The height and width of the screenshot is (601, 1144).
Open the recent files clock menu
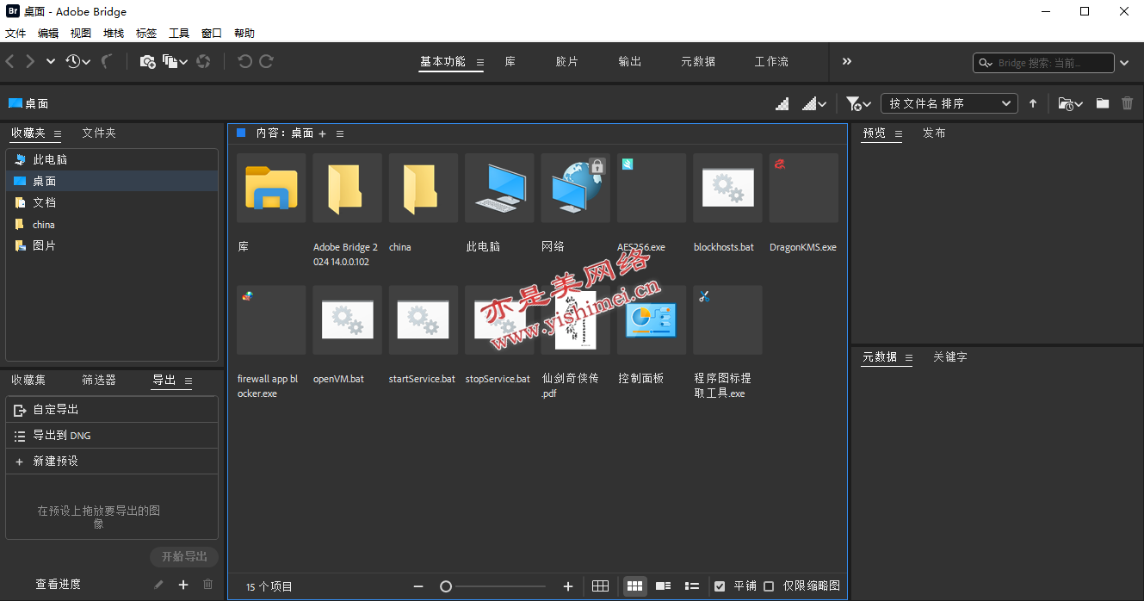point(77,61)
